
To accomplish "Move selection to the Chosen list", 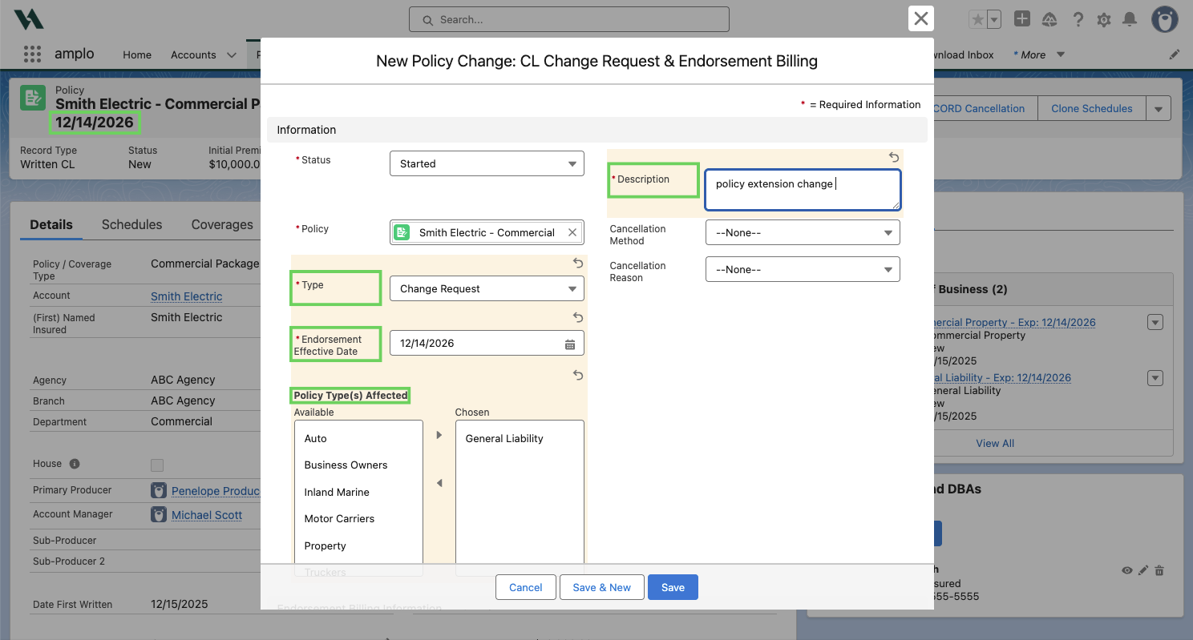I will tap(439, 435).
